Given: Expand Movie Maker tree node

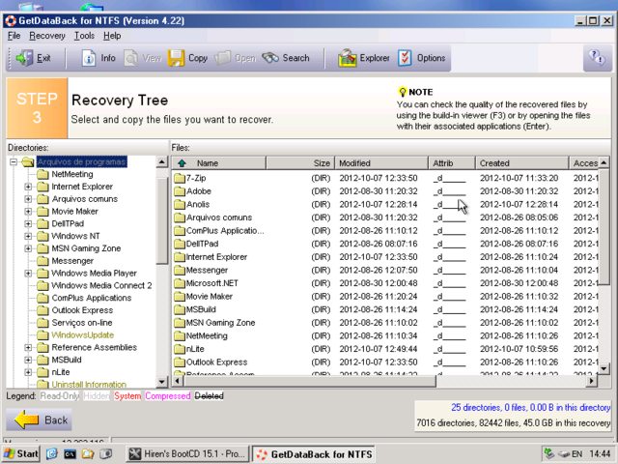Looking at the screenshot, I should pyautogui.click(x=28, y=212).
